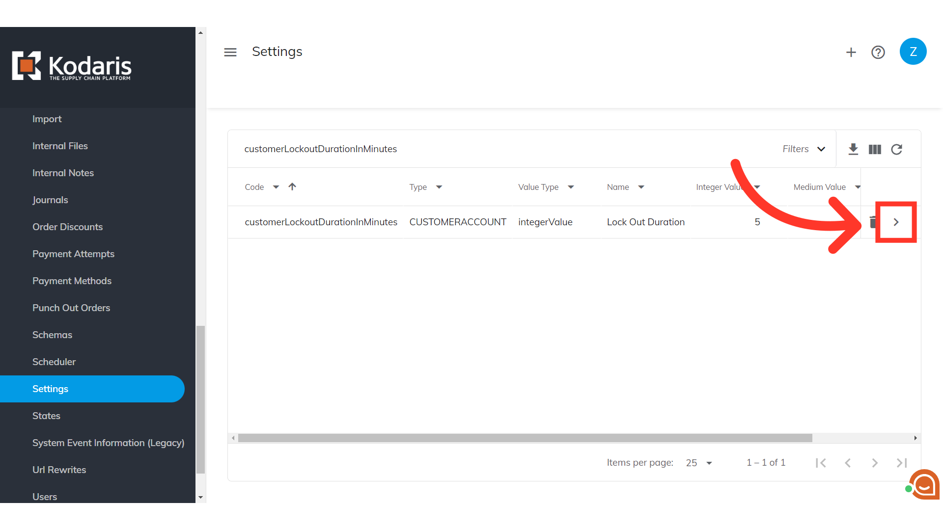The height and width of the screenshot is (530, 943).
Task: Click the Kodaris logo
Action: tap(72, 66)
